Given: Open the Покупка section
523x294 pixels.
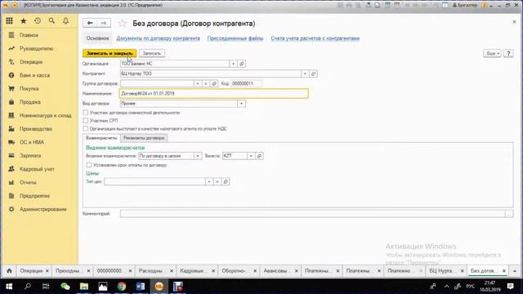Looking at the screenshot, I should [29, 89].
